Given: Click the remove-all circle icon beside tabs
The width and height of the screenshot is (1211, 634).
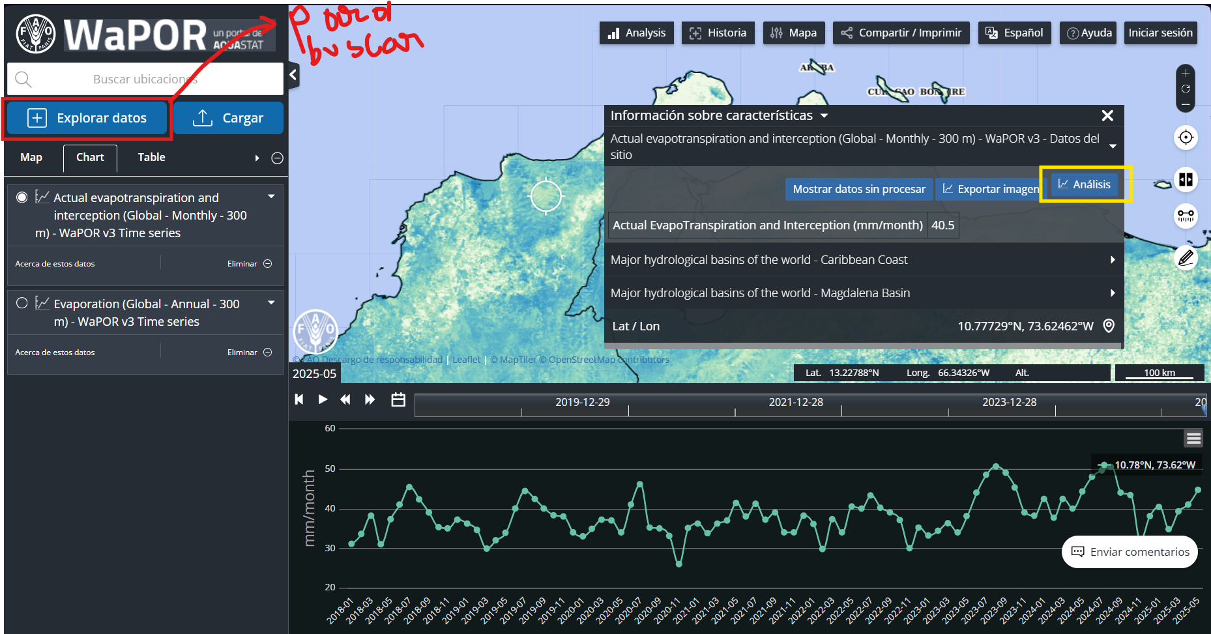Looking at the screenshot, I should tap(277, 158).
